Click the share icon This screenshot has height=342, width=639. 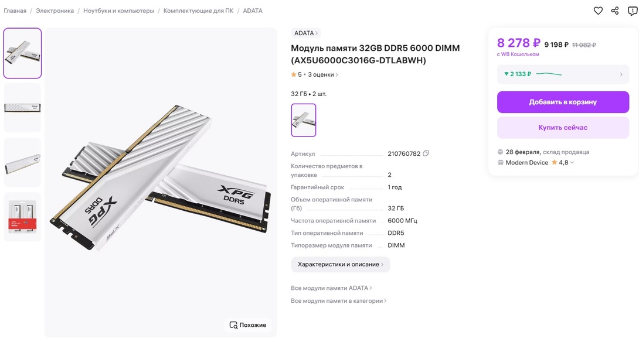pos(615,11)
